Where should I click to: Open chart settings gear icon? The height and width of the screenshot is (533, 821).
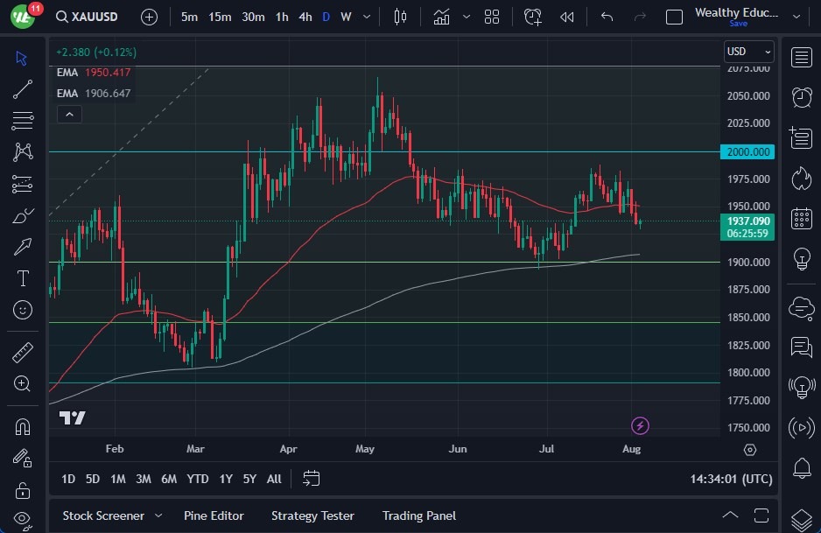point(750,450)
